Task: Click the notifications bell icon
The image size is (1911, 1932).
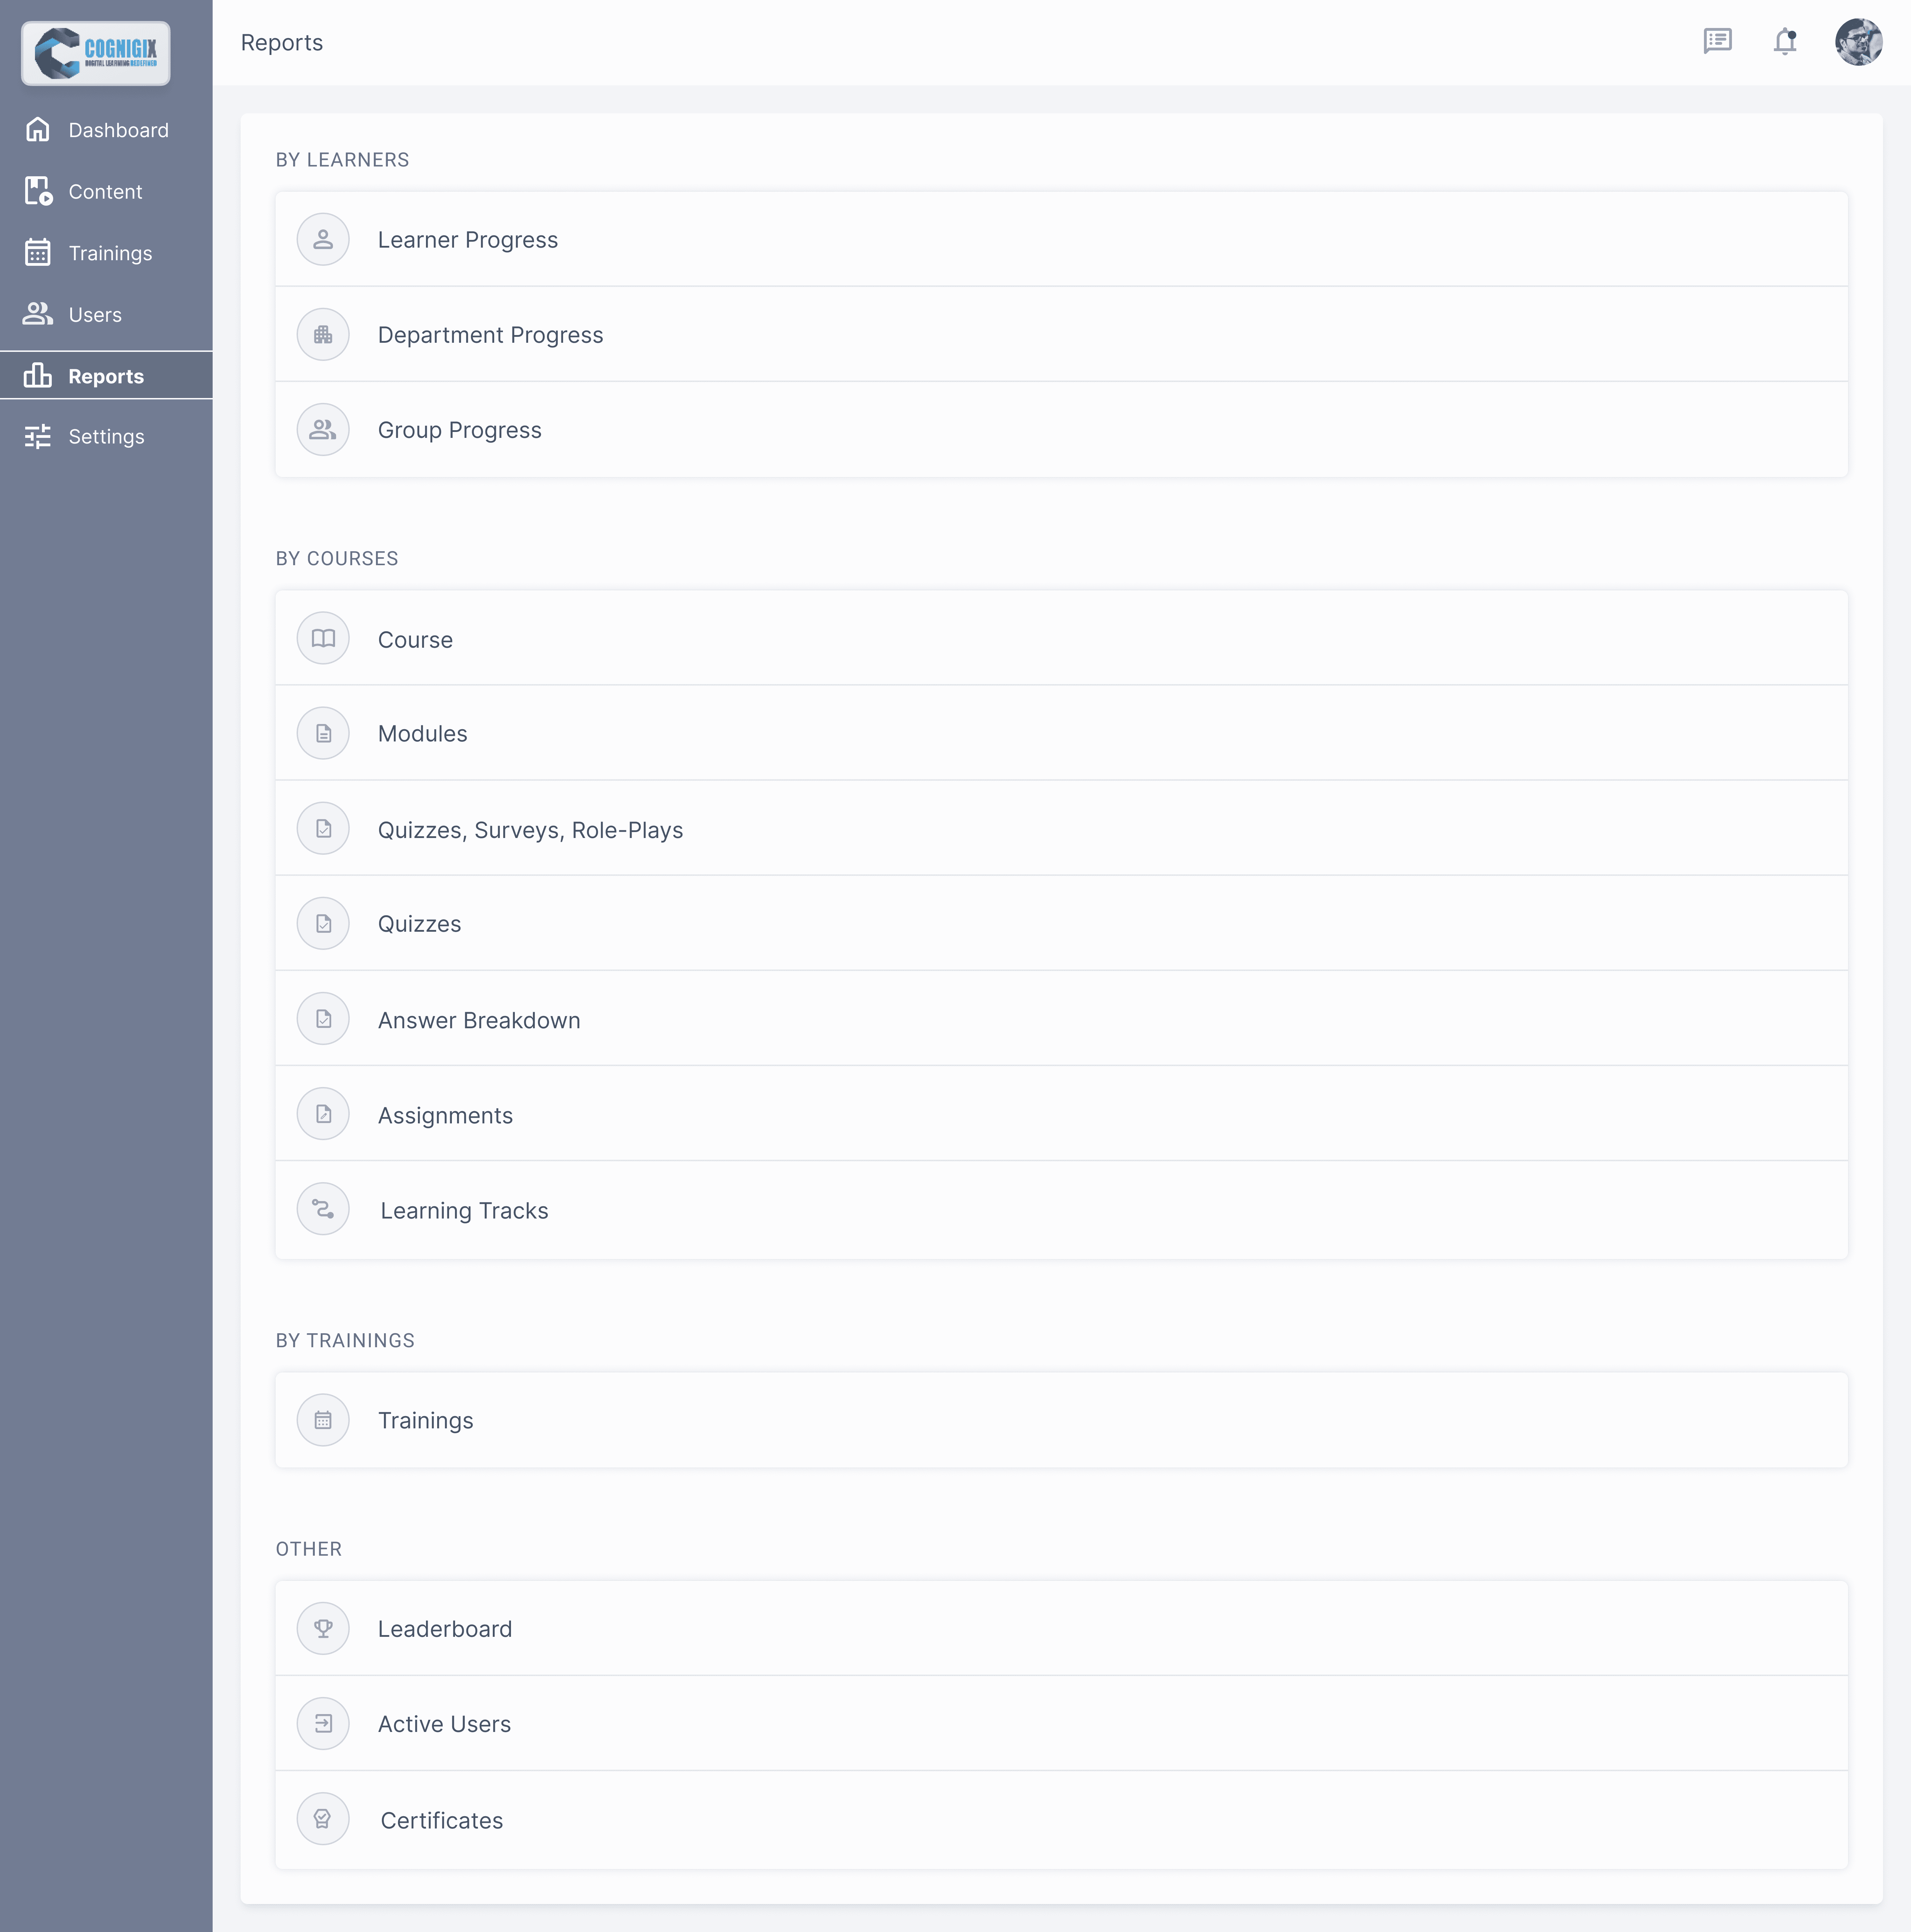Action: click(1785, 42)
